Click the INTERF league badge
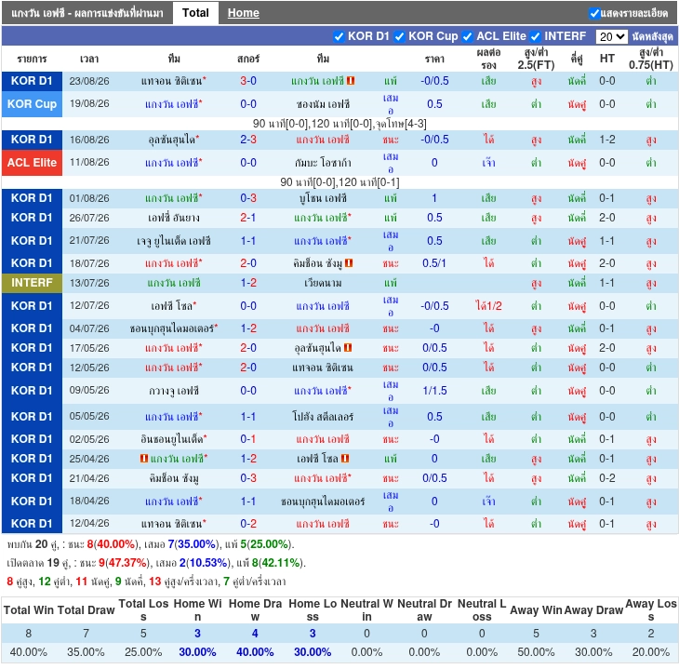Viewport: 679px width, 669px height. tap(32, 283)
